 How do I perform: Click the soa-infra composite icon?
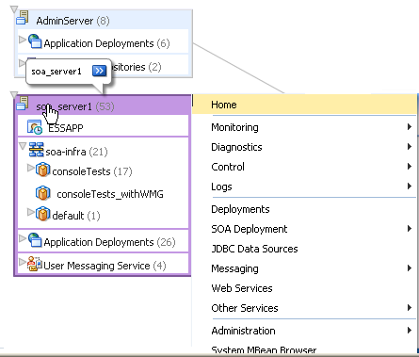(x=36, y=150)
